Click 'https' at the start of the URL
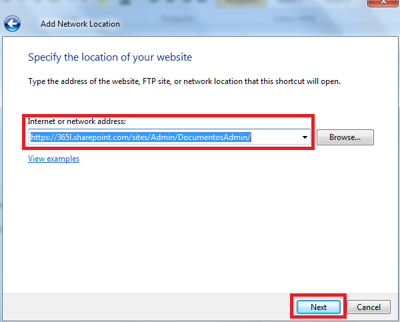The width and height of the screenshot is (400, 322). (39, 137)
